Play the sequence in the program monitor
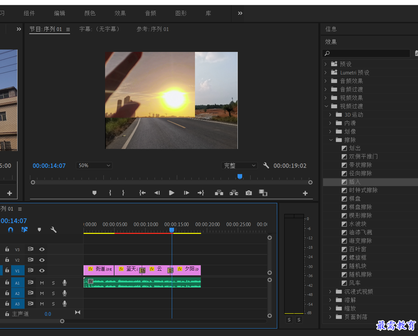418x336 pixels. coord(172,193)
